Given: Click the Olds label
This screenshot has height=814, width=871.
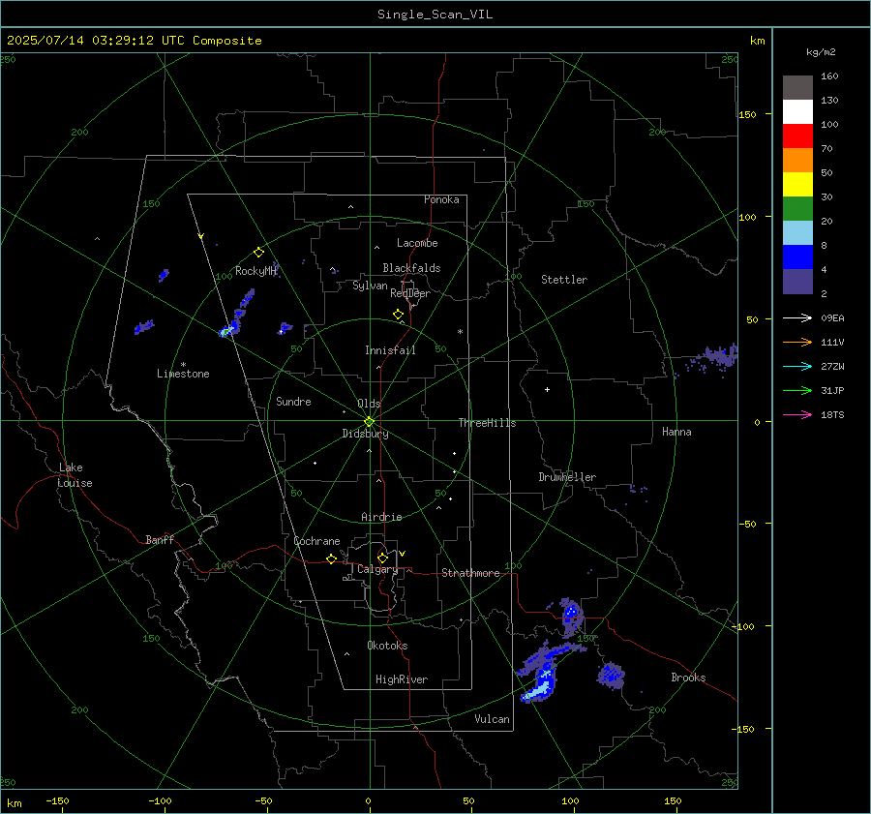Looking at the screenshot, I should 369,404.
